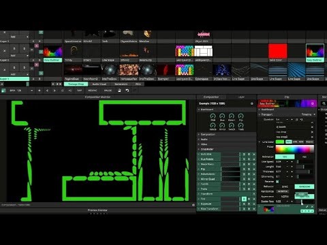Click the pencil edit icon on bottom clip effect
Screen dimensions: 327x245
pos(307,207)
